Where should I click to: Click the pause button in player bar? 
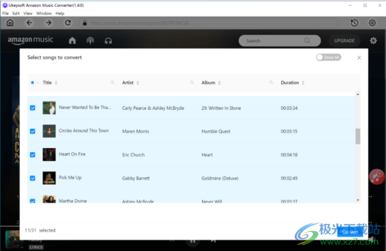[x=193, y=241]
